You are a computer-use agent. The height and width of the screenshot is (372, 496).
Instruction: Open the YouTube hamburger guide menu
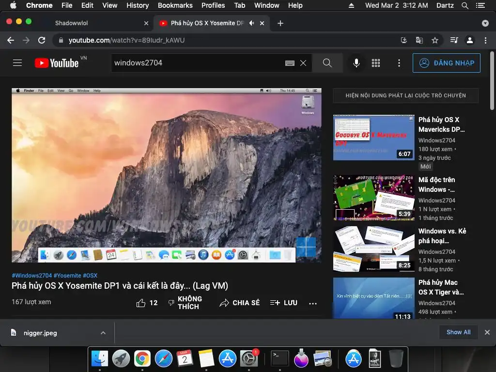click(x=17, y=63)
